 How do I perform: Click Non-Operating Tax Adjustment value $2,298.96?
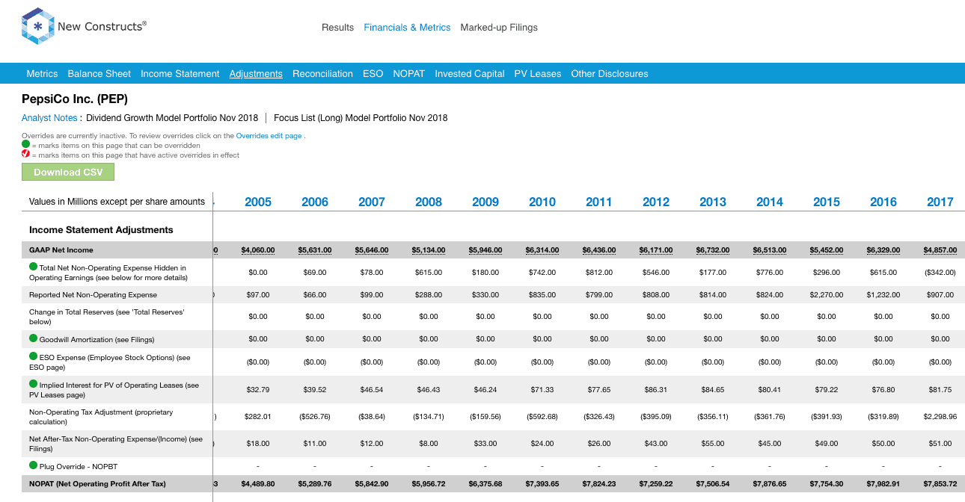940,416
